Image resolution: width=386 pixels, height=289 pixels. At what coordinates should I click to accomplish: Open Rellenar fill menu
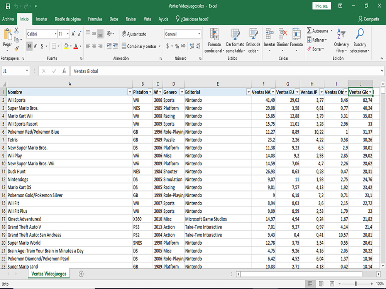317,40
